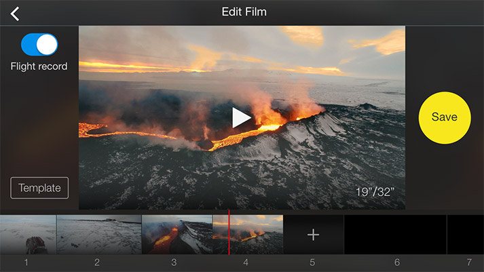Click the red playhead line on the timeline
Screen dimensions: 484x272
(229, 233)
